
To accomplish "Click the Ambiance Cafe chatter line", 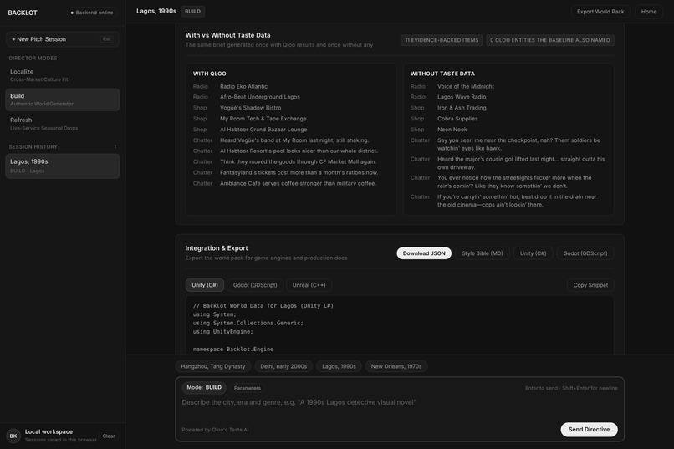I will point(298,183).
